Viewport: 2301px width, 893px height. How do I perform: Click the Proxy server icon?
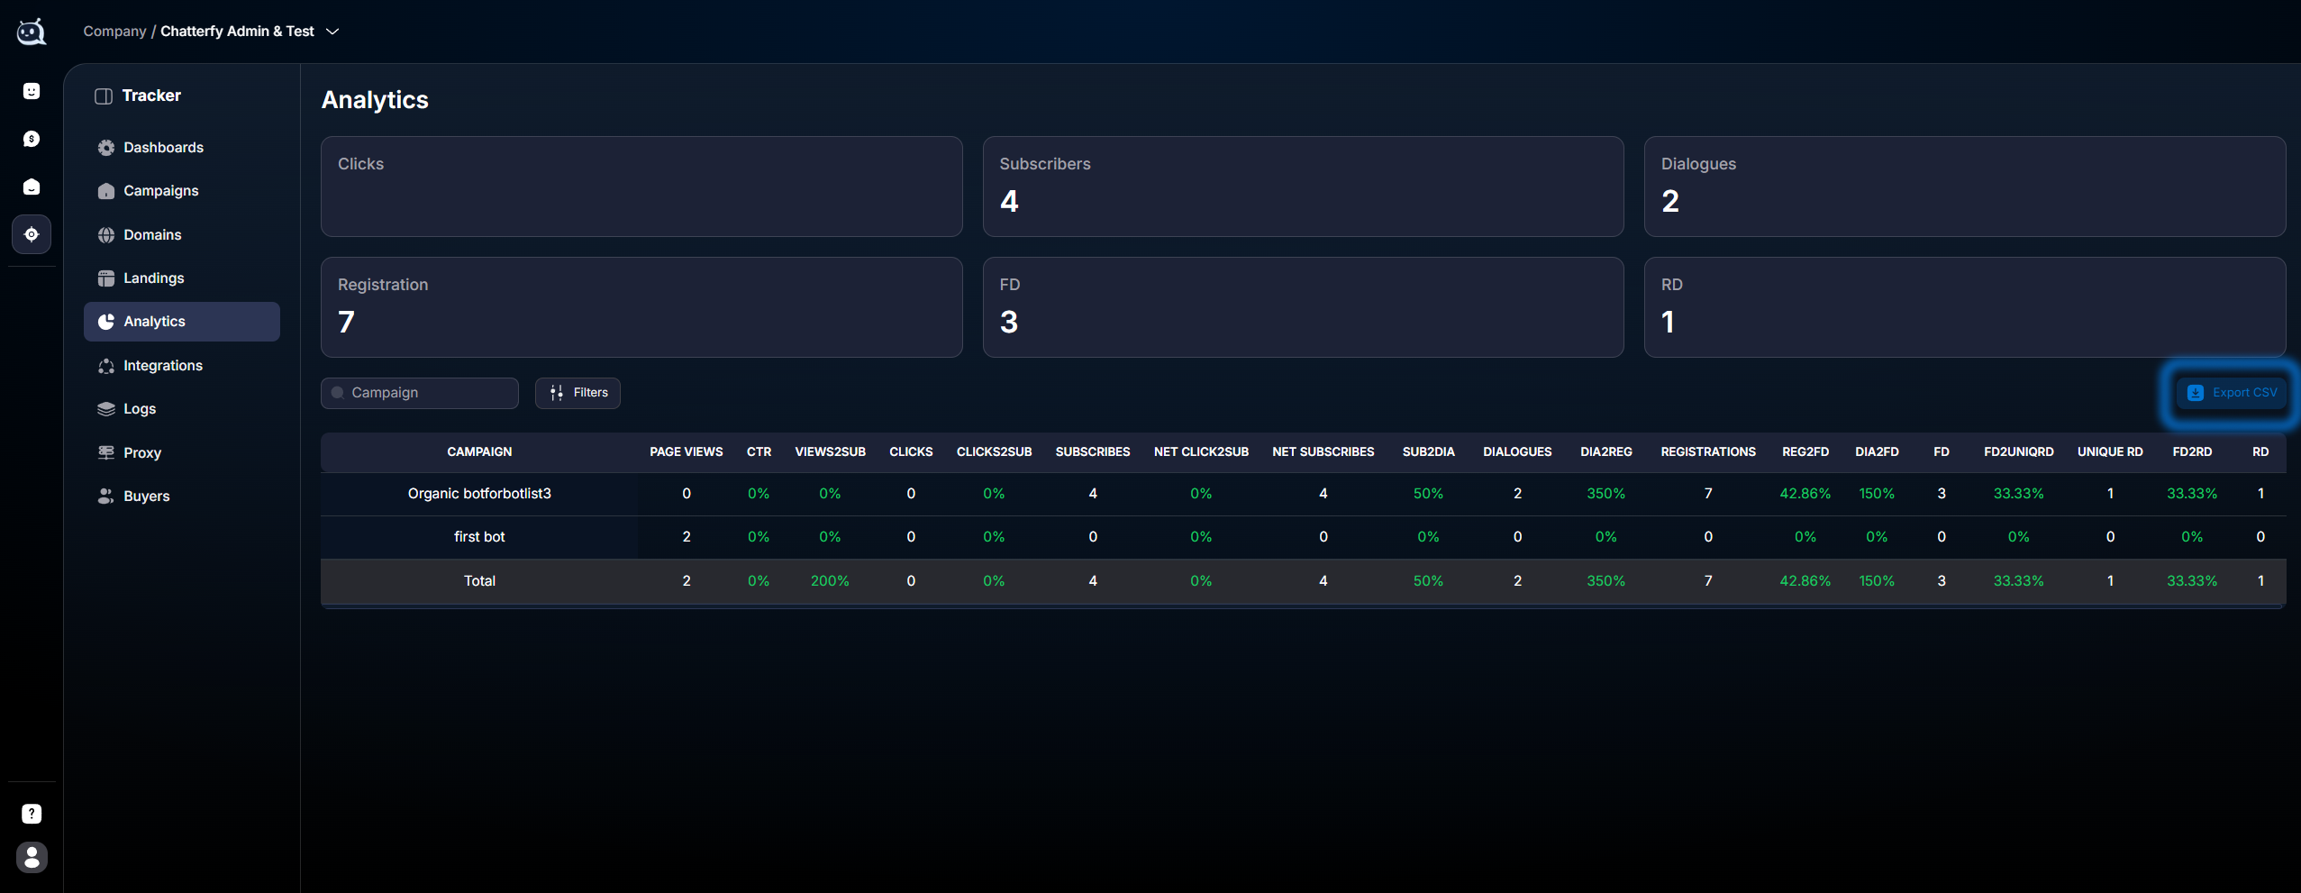[106, 452]
